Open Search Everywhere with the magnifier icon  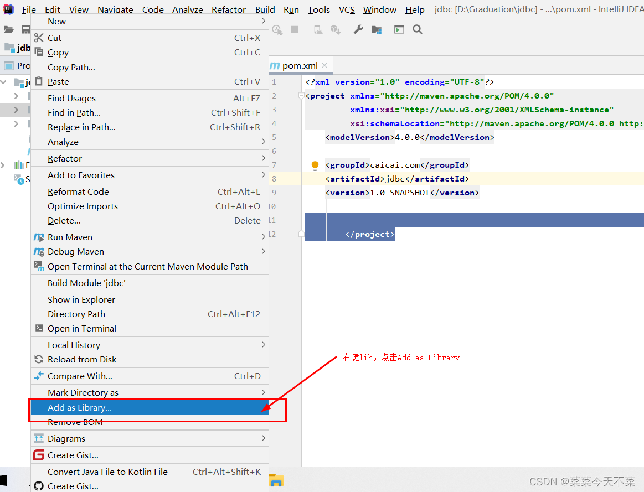click(418, 29)
